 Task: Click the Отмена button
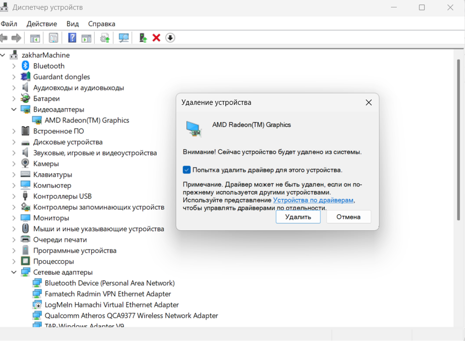click(348, 217)
